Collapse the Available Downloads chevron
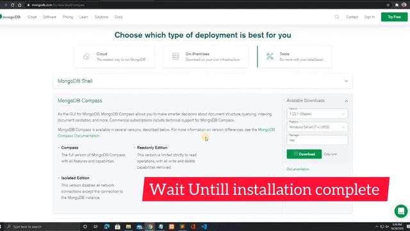This screenshot has width=410, height=231. pos(346,101)
